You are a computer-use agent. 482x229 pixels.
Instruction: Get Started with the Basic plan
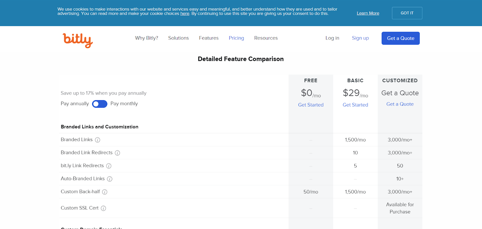coord(355,105)
